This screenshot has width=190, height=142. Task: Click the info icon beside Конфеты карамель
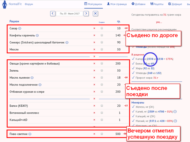click(x=37, y=35)
